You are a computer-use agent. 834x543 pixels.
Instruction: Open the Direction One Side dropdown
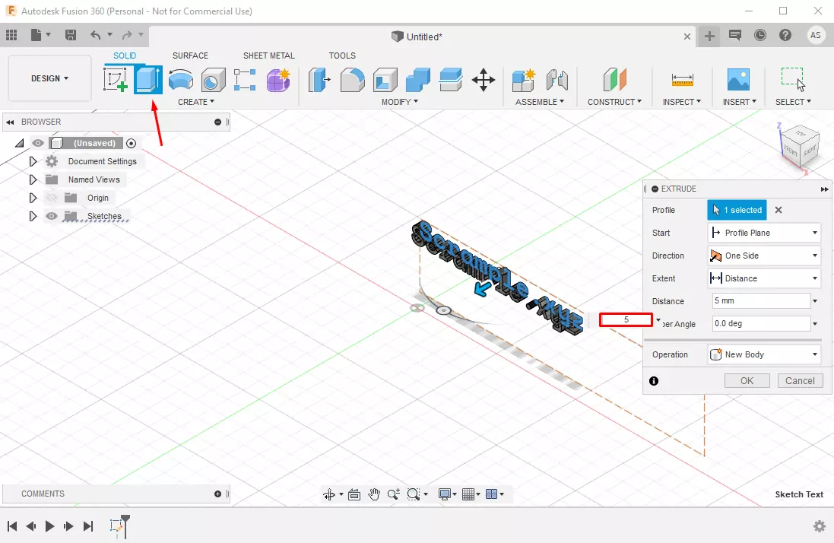pyautogui.click(x=764, y=256)
